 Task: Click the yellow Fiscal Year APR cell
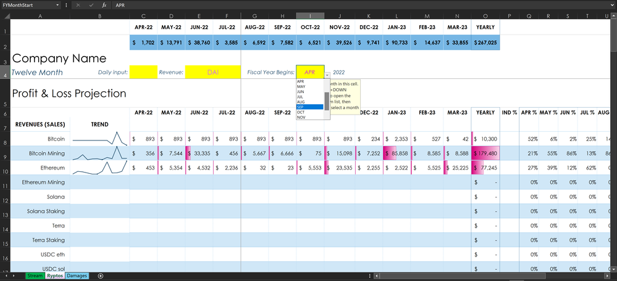point(310,72)
